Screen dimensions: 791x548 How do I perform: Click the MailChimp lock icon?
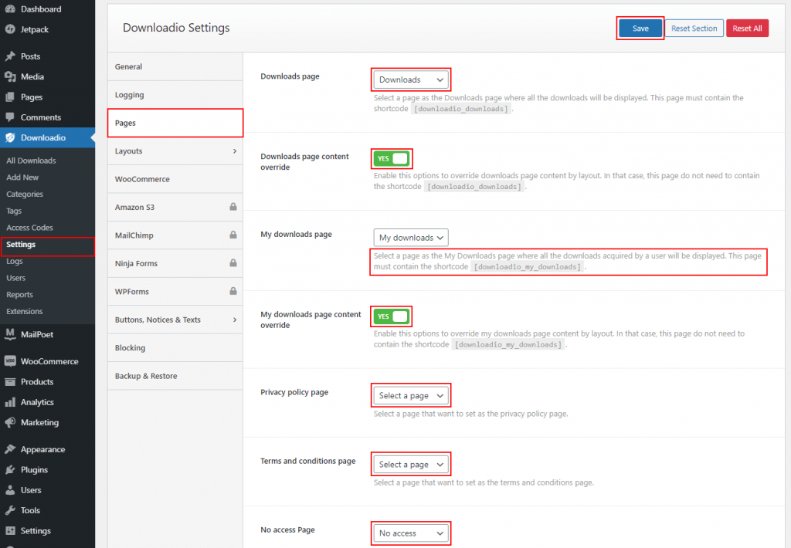(233, 235)
